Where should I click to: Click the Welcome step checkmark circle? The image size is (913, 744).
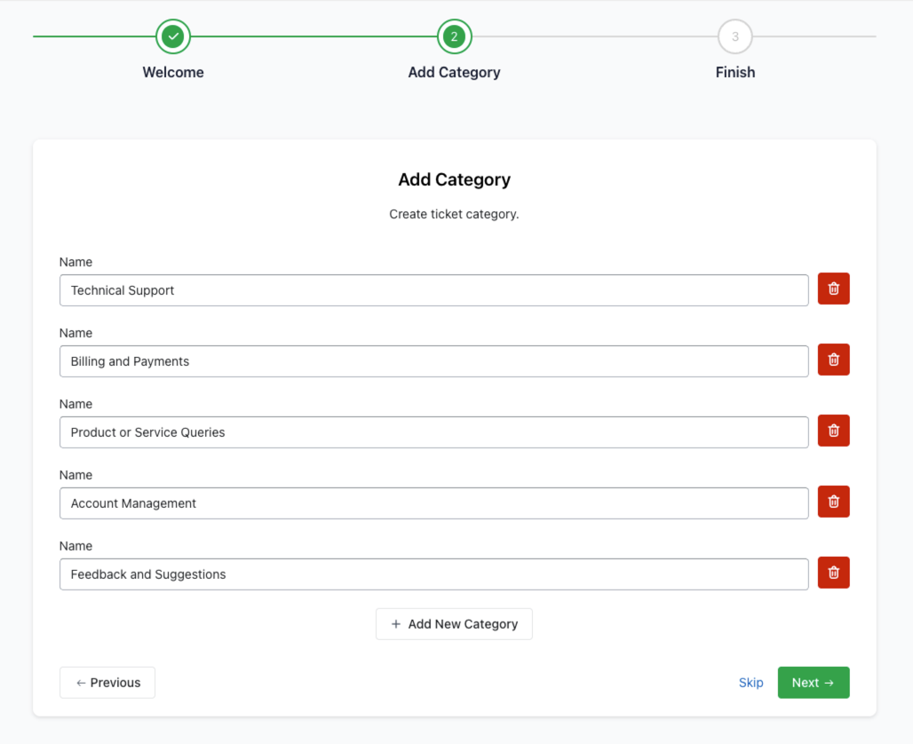173,36
